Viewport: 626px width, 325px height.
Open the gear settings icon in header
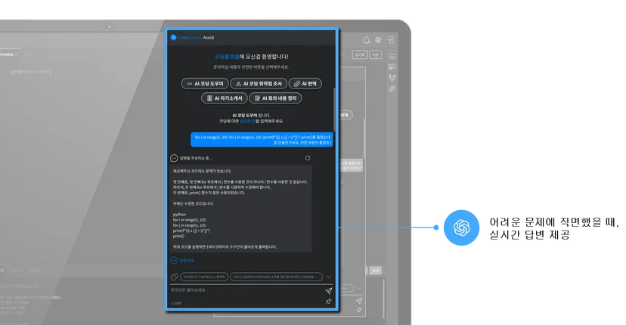click(378, 40)
